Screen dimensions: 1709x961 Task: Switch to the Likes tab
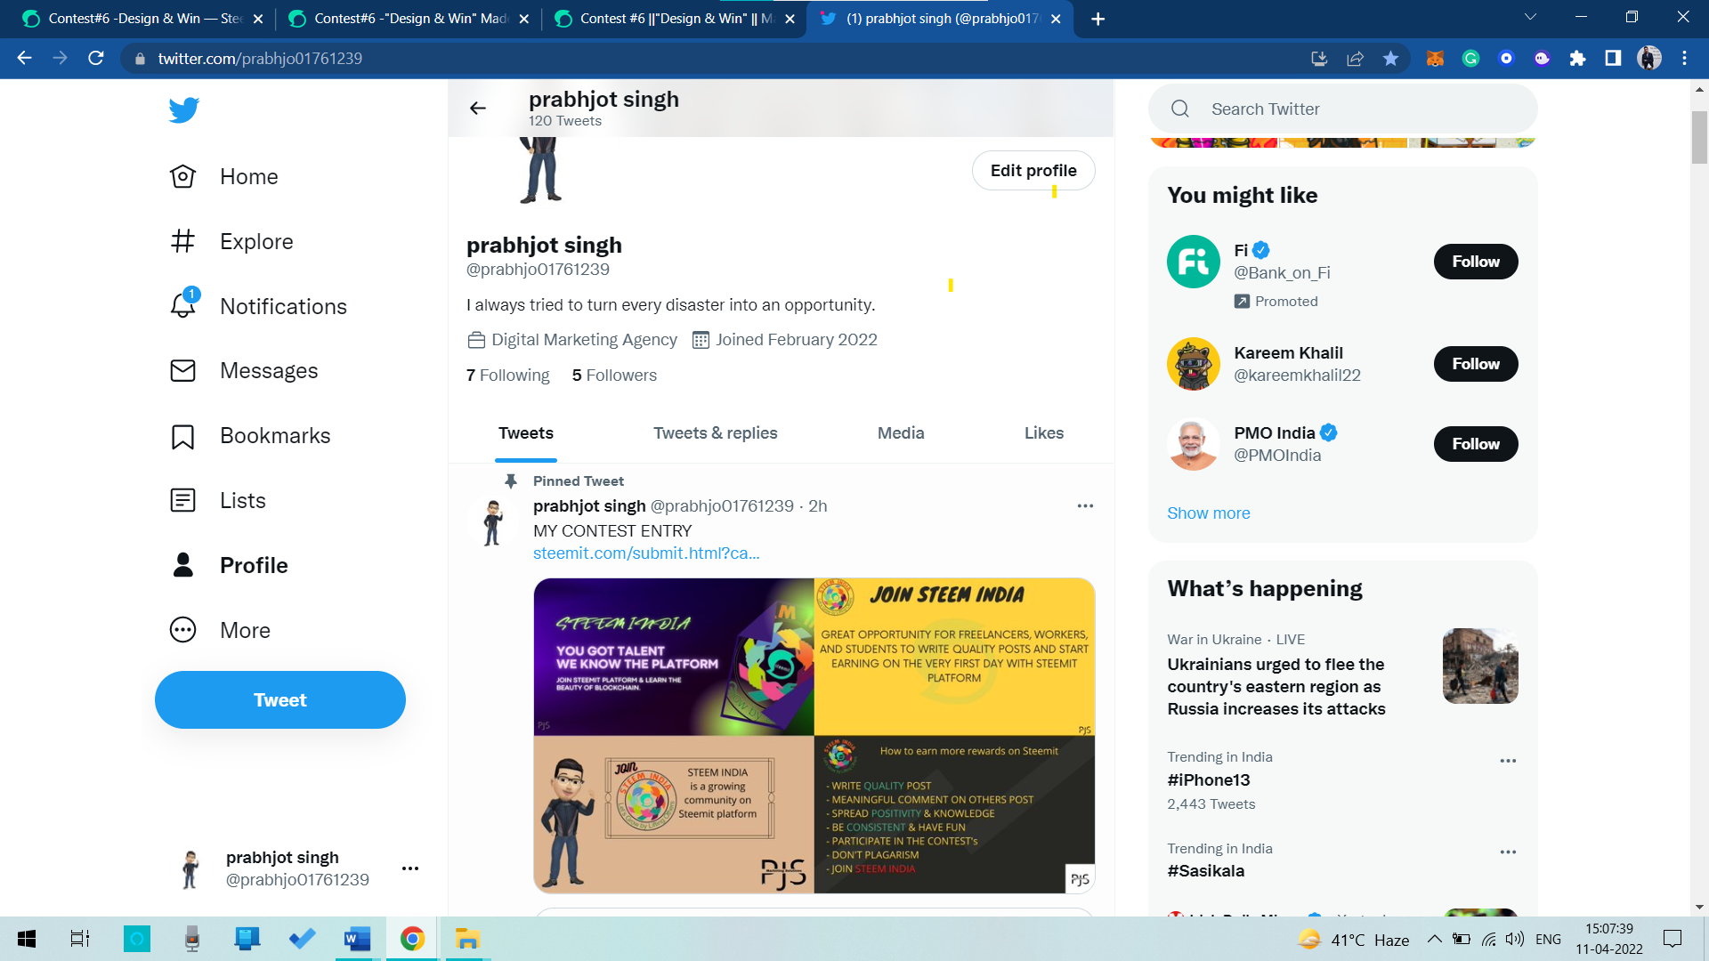1044,433
